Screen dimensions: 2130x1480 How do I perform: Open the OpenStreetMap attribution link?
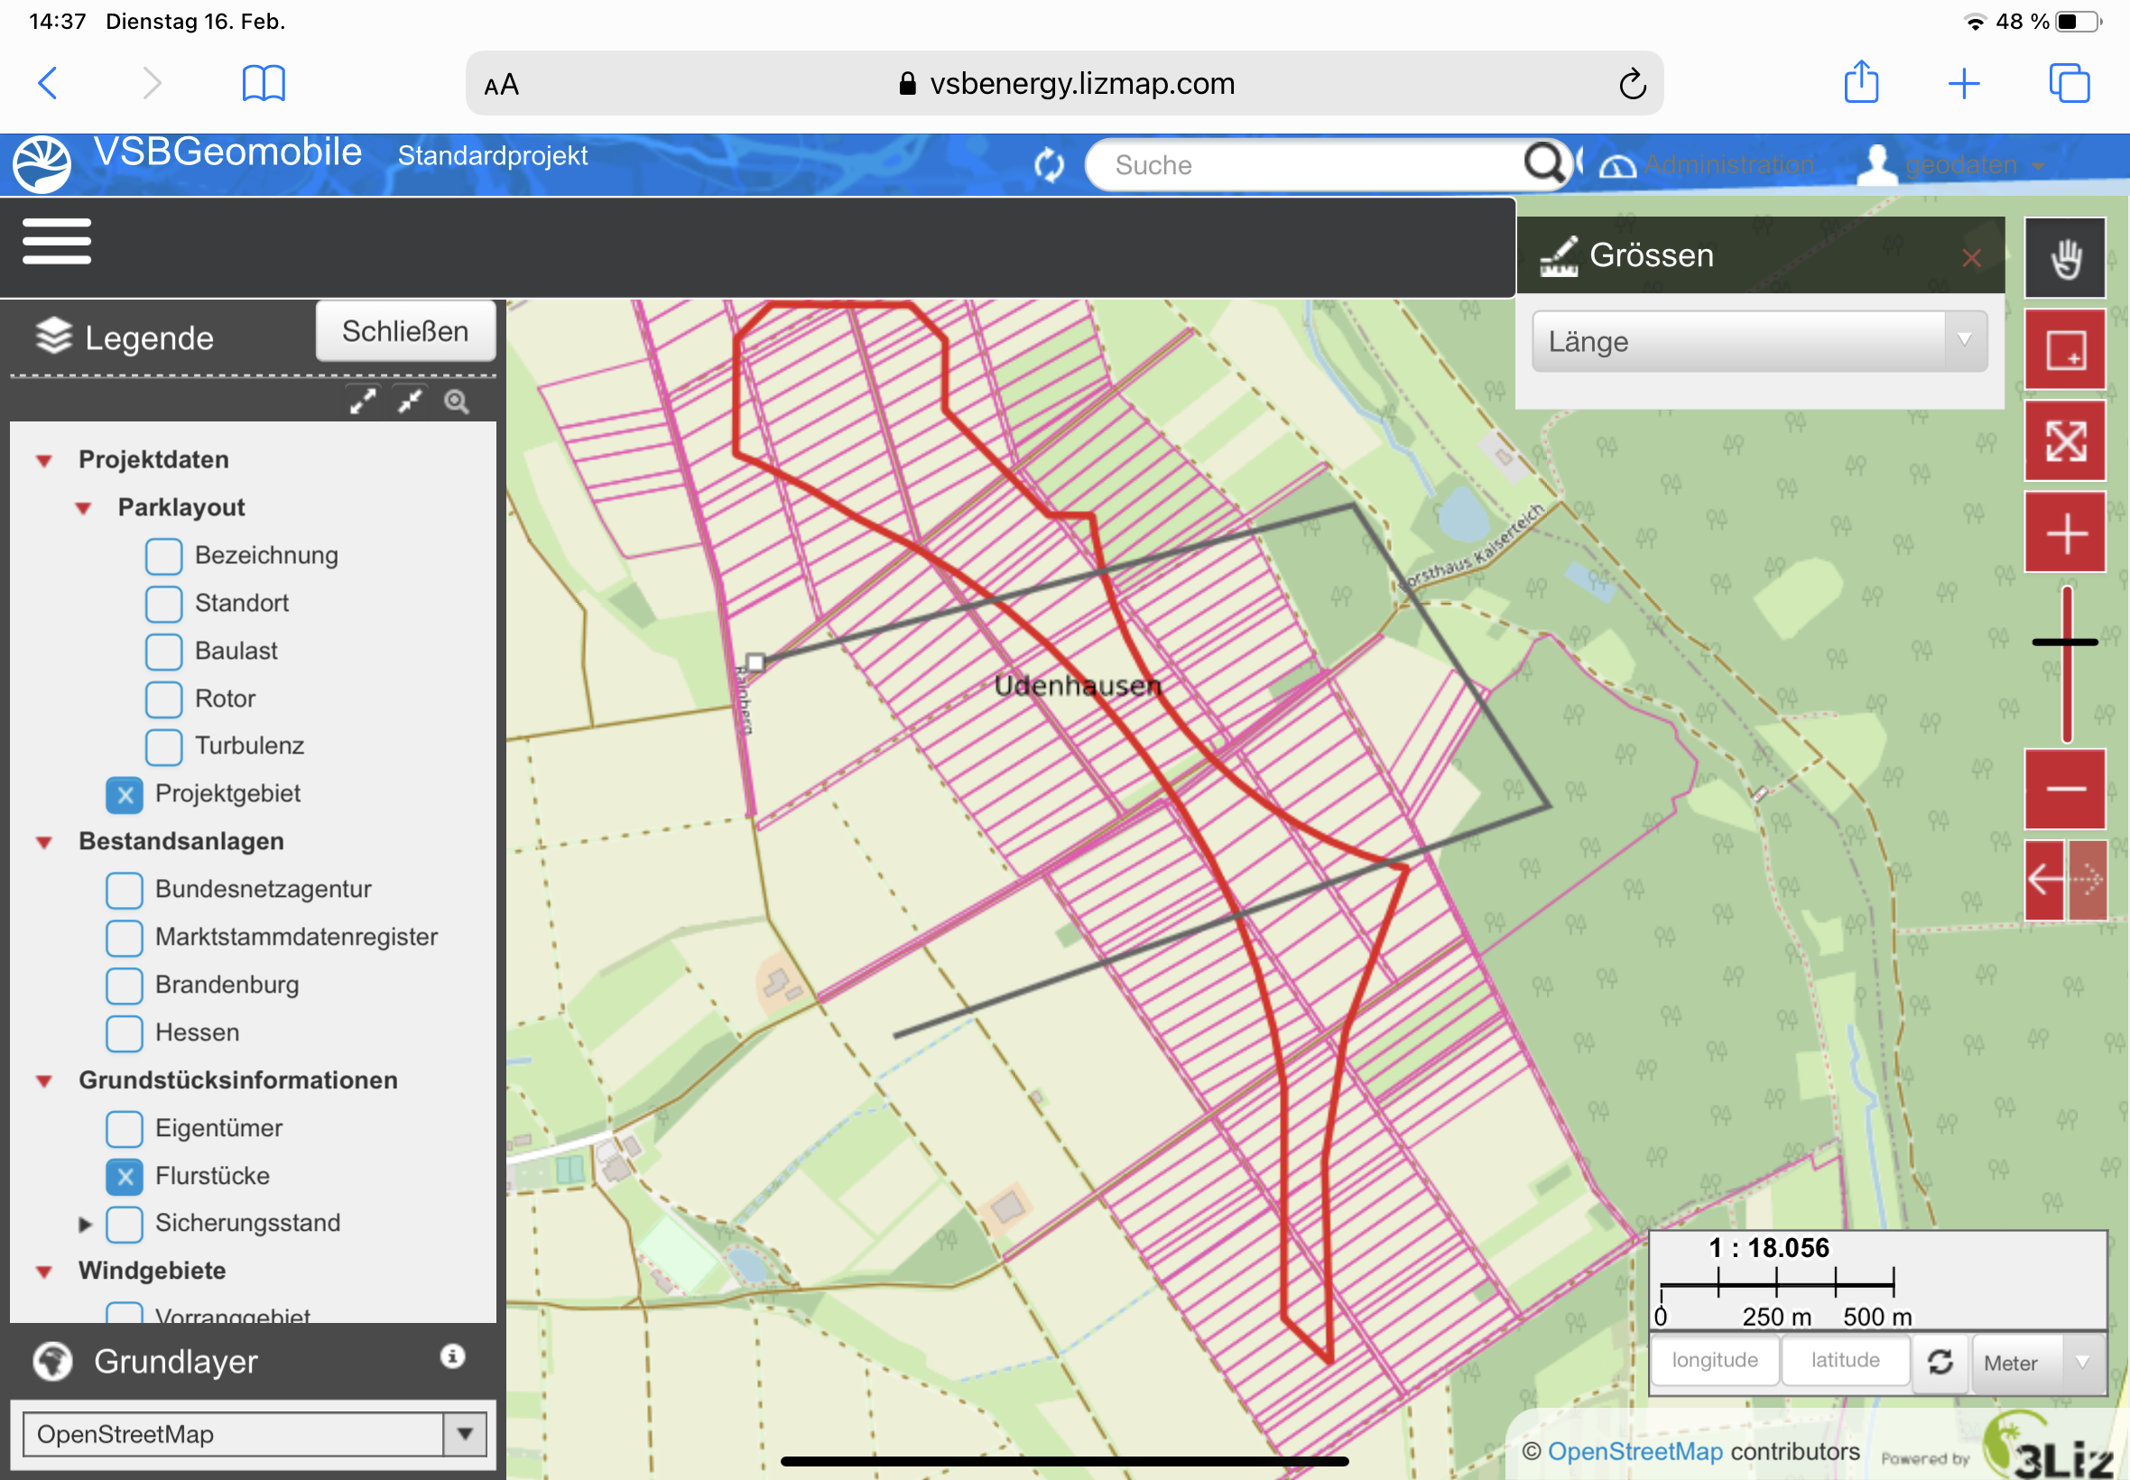pos(1635,1451)
